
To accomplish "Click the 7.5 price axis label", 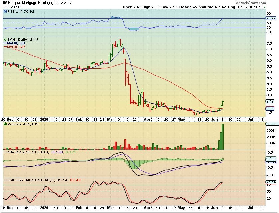I will click(x=269, y=44).
